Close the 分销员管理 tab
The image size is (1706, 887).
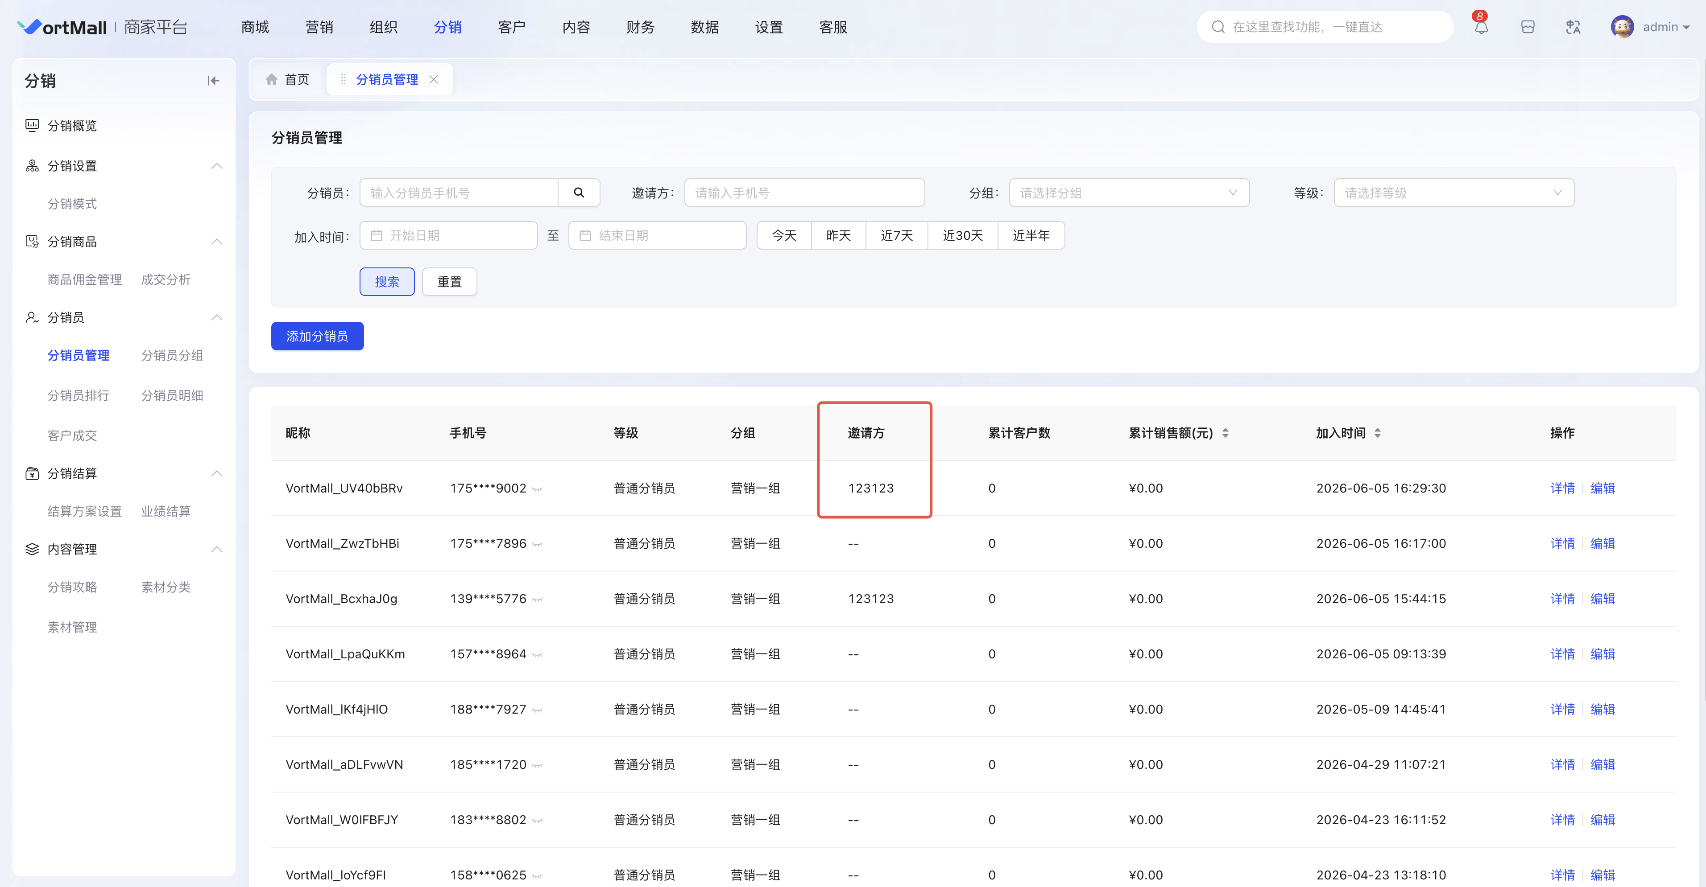[434, 79]
